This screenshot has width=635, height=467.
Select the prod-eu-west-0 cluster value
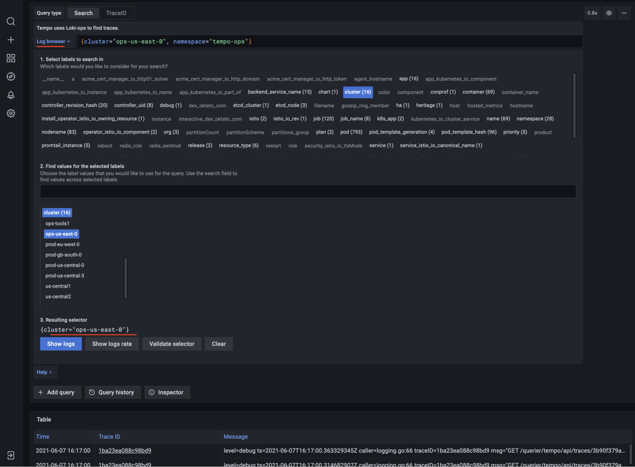tap(62, 244)
